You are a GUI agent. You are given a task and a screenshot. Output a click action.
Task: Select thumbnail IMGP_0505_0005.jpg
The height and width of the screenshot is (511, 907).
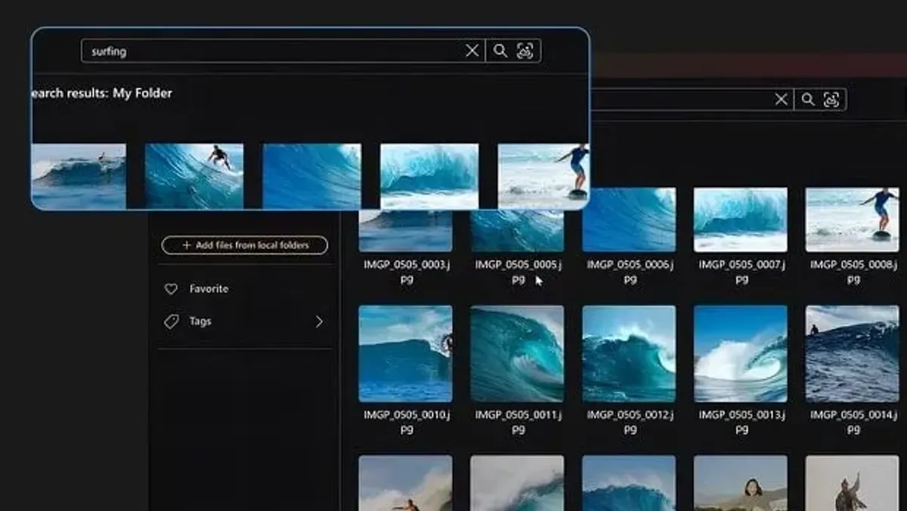pyautogui.click(x=517, y=230)
